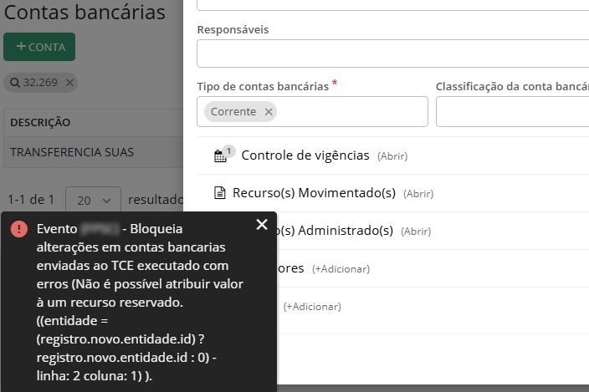Click the red error alert icon

(x=18, y=229)
